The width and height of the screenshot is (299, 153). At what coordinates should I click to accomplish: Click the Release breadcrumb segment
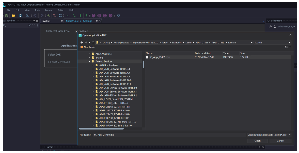click(232, 43)
